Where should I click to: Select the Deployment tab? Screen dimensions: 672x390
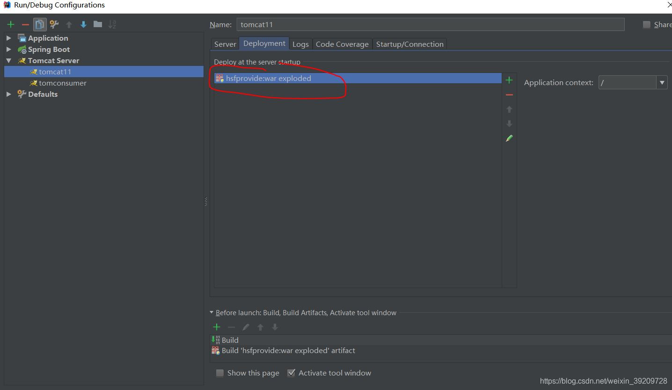point(264,43)
